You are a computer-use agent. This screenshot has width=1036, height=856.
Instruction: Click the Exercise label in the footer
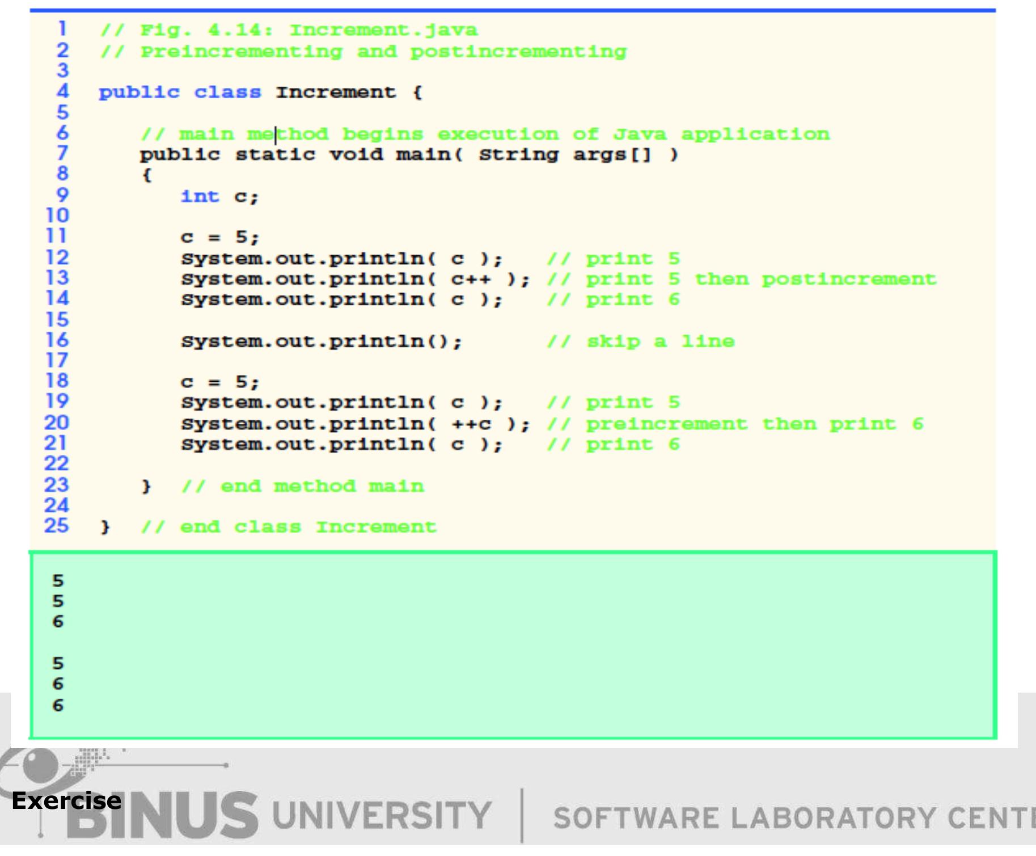pyautogui.click(x=66, y=800)
